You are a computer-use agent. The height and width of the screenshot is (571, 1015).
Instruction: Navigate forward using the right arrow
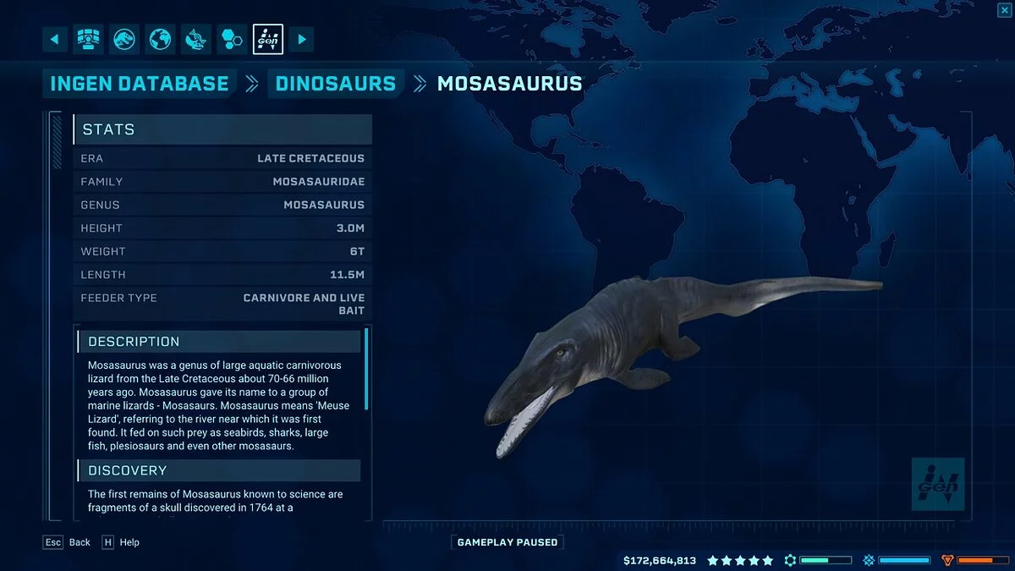[302, 39]
